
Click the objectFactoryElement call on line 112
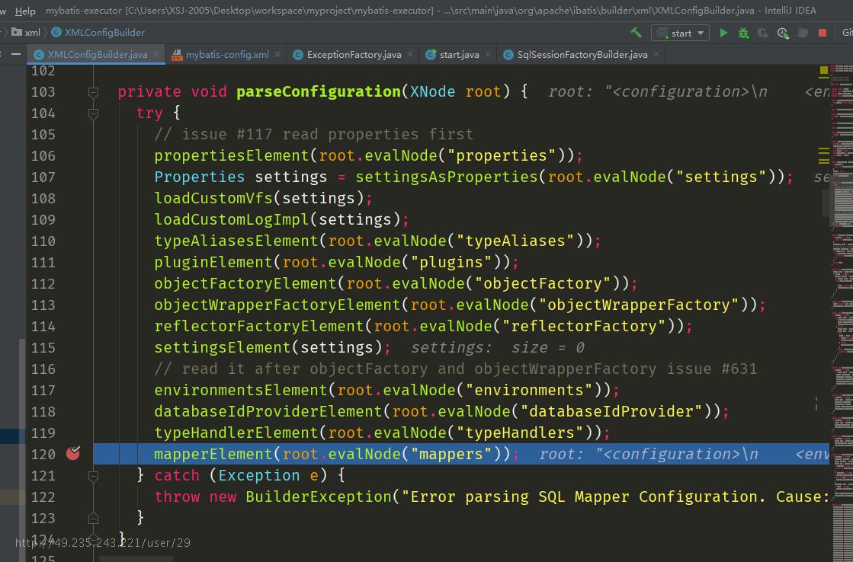[x=246, y=284]
